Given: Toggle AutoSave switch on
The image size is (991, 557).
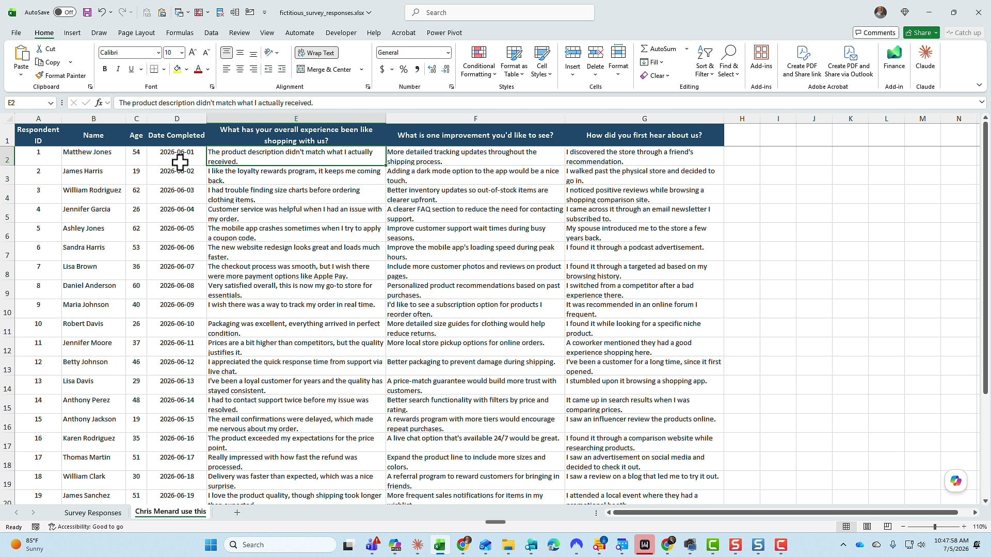Looking at the screenshot, I should pos(65,12).
